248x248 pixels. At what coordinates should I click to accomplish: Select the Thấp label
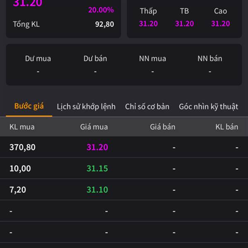point(148,11)
